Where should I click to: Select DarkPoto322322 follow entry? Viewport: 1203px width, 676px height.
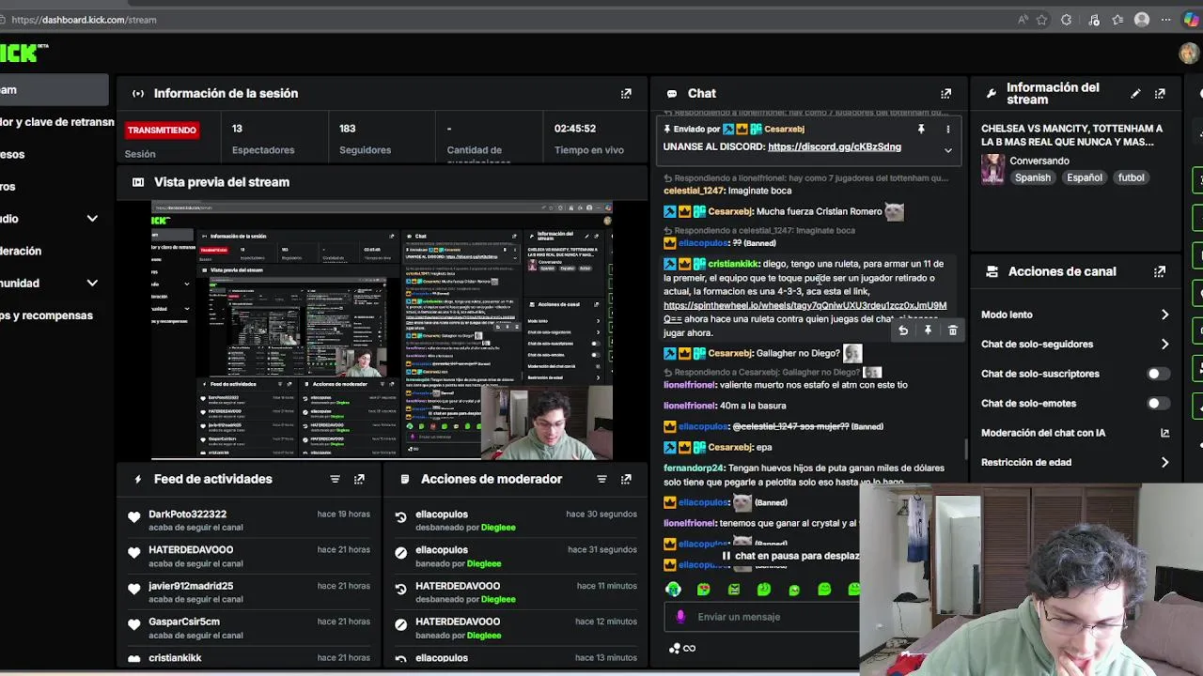point(249,521)
